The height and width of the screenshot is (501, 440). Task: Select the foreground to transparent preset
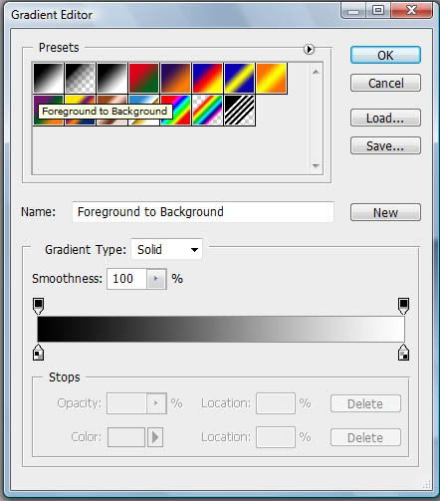pyautogui.click(x=81, y=79)
